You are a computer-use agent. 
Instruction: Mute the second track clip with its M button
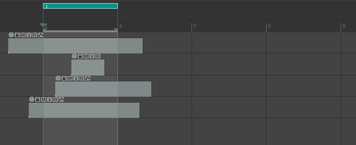[x=86, y=56]
